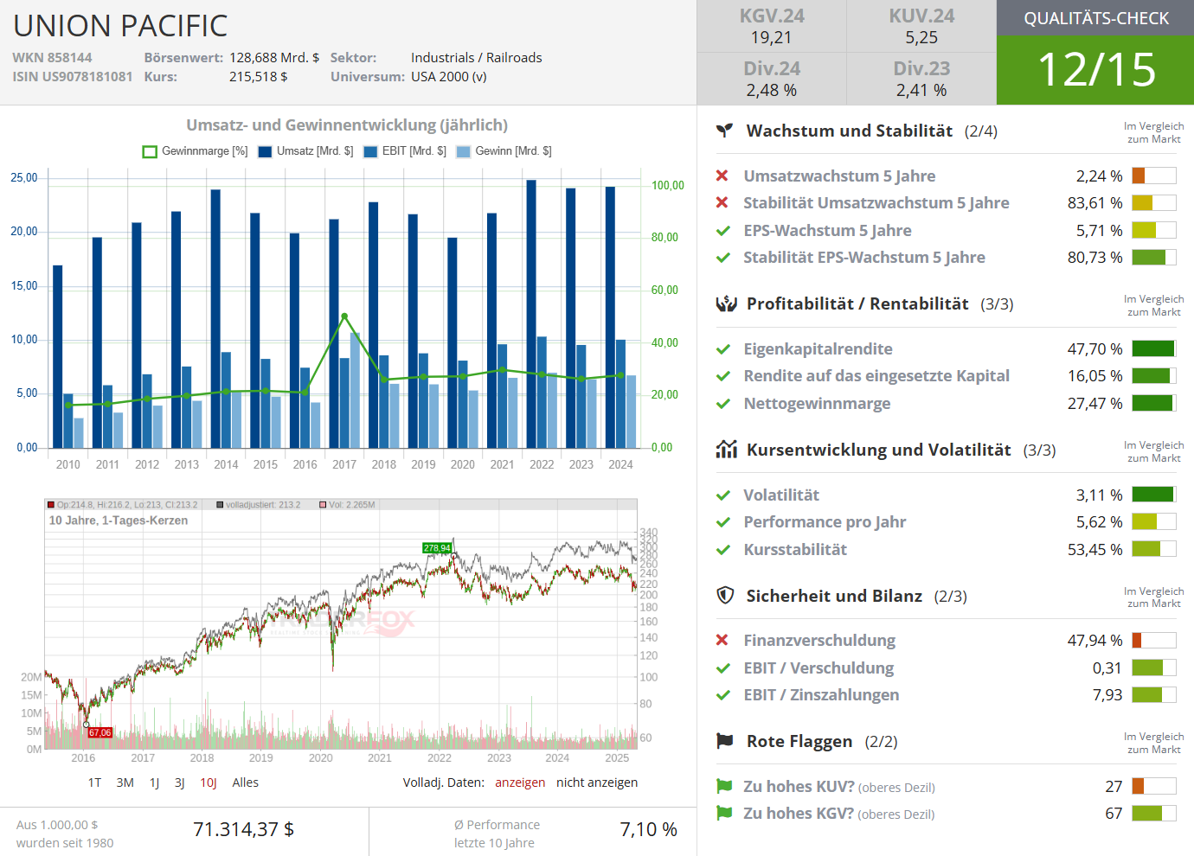The height and width of the screenshot is (856, 1194).
Task: Click green checkmark next to Nettogewinnmarge
Action: (723, 404)
